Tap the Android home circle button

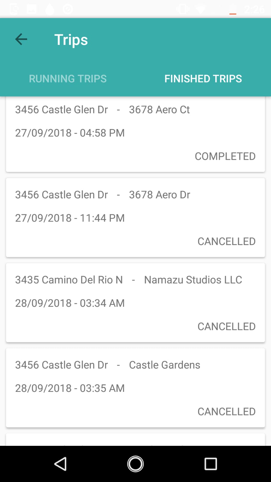point(135,464)
